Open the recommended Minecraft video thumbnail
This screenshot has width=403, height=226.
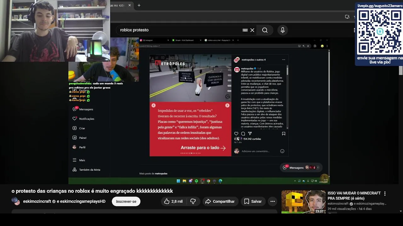[x=303, y=202]
